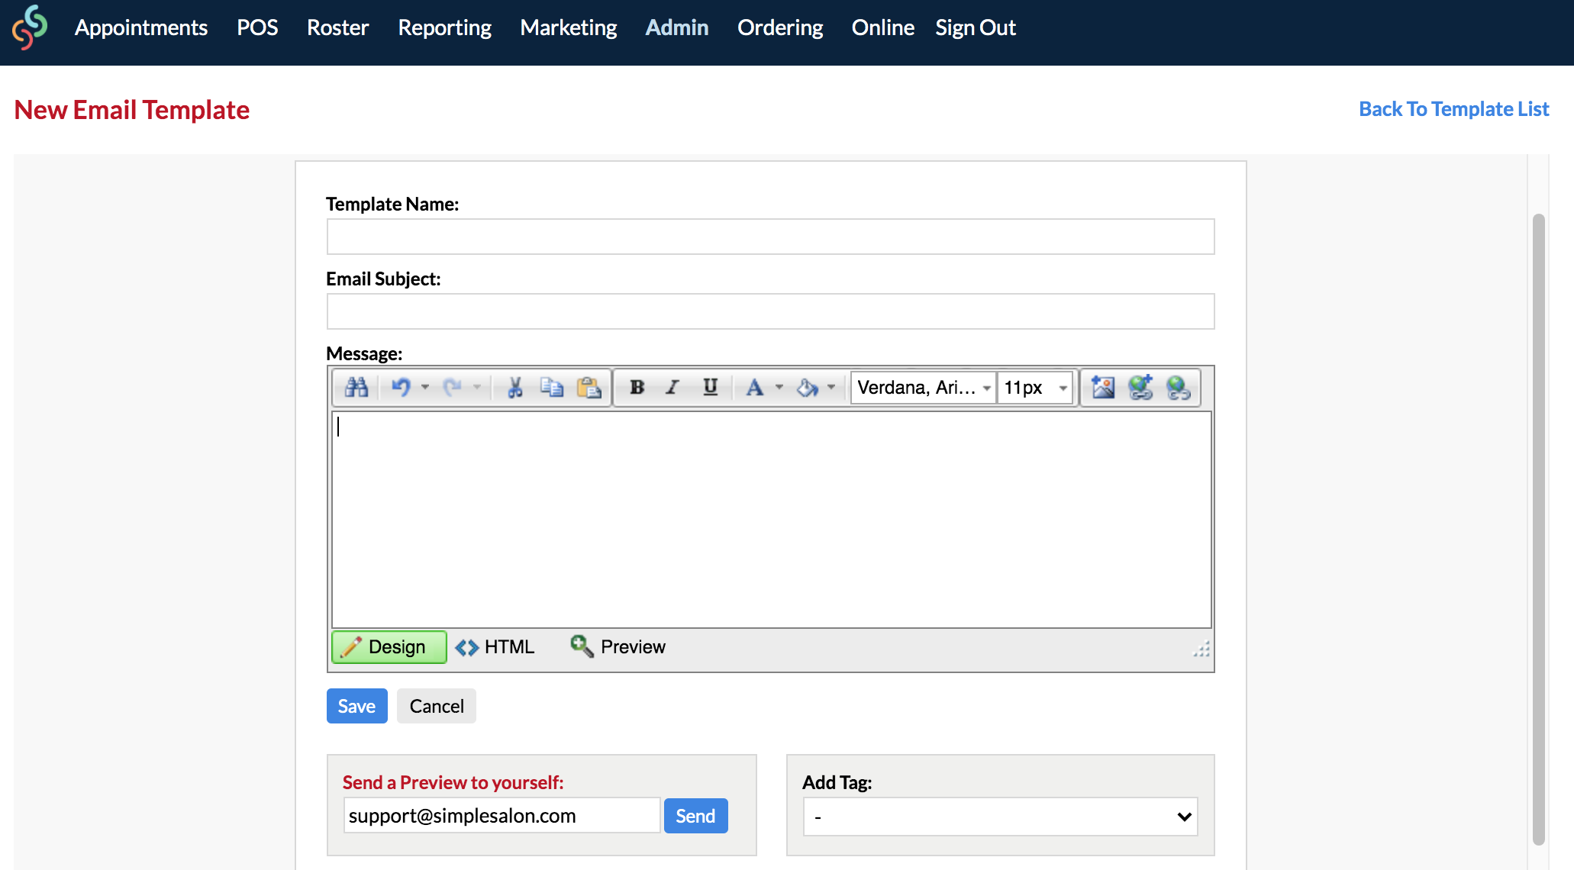1574x870 pixels.
Task: Switch to the HTML editor tab
Action: 495,647
